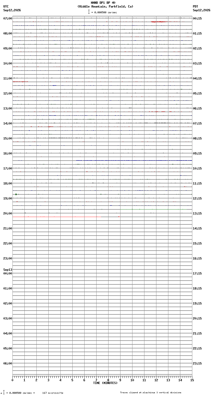The width and height of the screenshot is (212, 396).
Task: Click the top scale label 0.000500 cm/sec
Action: coord(106,12)
